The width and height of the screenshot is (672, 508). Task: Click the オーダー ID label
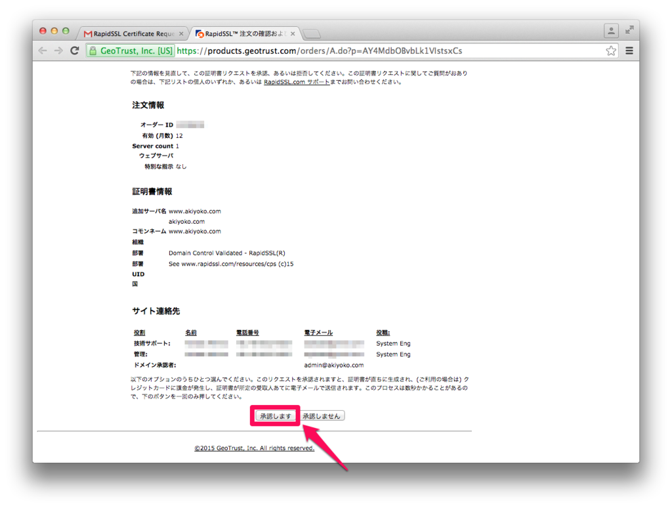157,125
